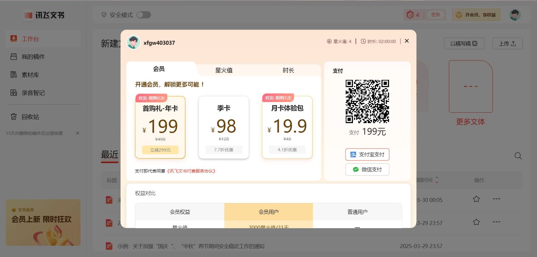Screen dimensions: 537x257
Task: Click the 讯飞文书 logo
Action: (x=44, y=15)
